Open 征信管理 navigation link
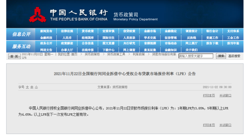The image size is (247, 138). point(171,38)
